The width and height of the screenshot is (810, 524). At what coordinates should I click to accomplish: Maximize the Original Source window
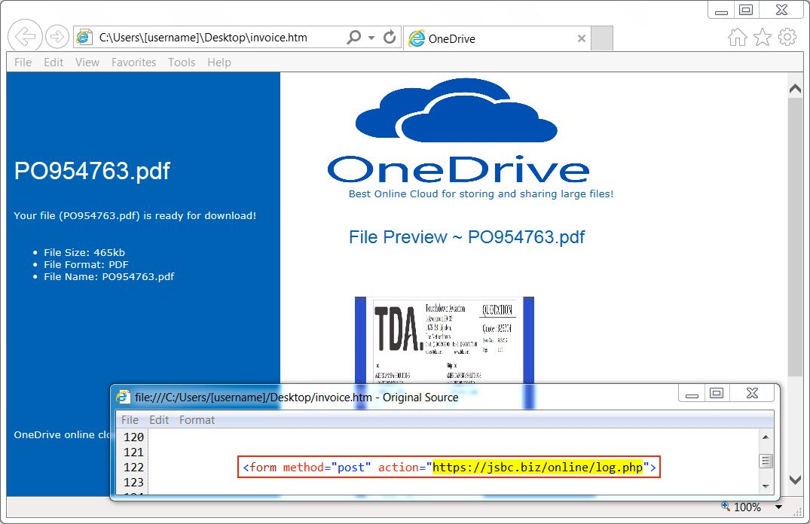717,394
